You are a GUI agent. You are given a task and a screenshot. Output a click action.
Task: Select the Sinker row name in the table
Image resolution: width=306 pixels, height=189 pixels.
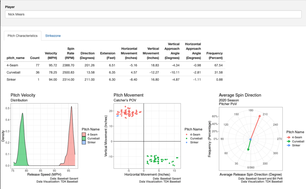pyautogui.click(x=11, y=79)
